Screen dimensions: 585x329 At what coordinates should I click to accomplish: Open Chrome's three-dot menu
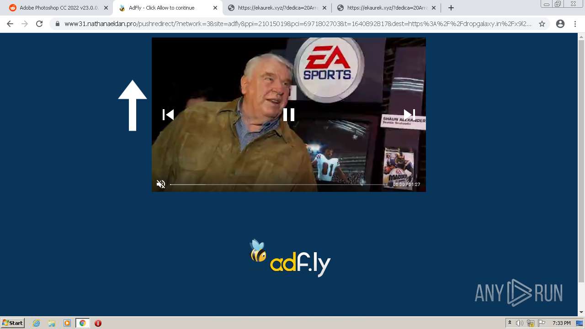coord(575,24)
